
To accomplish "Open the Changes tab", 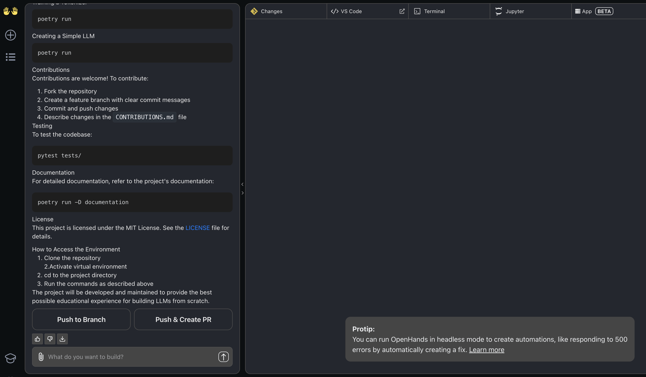I will tap(271, 11).
